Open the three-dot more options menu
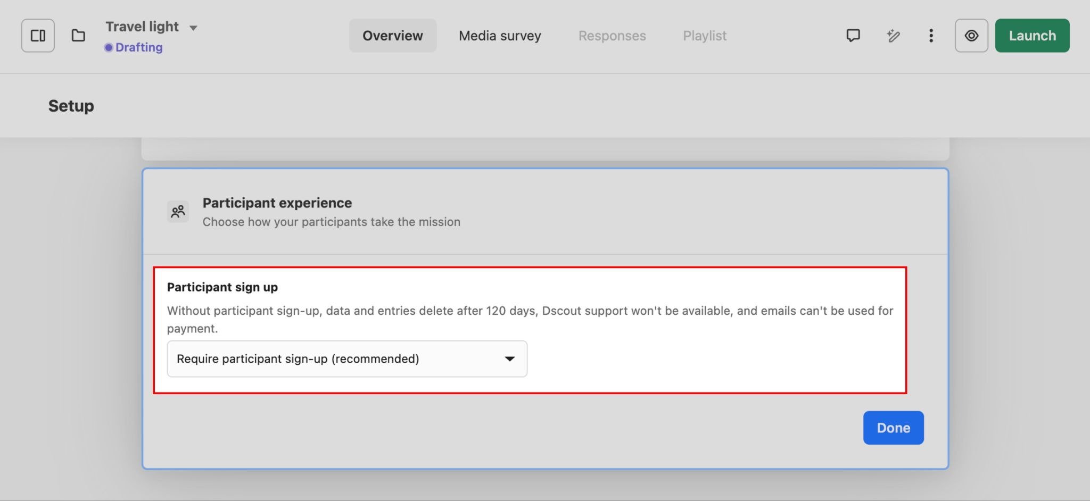The image size is (1090, 501). tap(931, 36)
